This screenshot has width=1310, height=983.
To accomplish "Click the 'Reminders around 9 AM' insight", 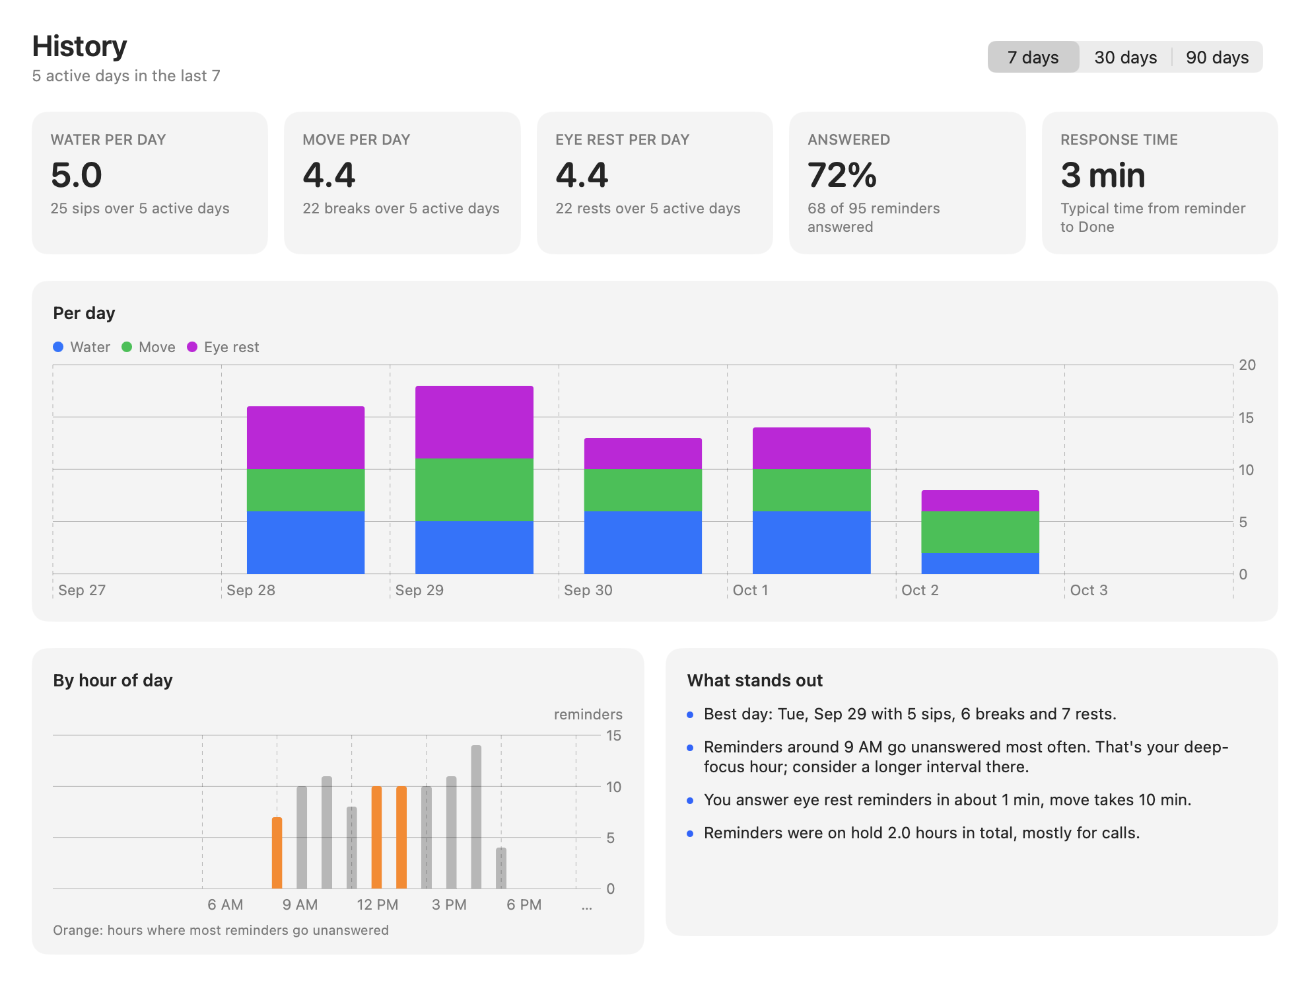I will [x=966, y=756].
